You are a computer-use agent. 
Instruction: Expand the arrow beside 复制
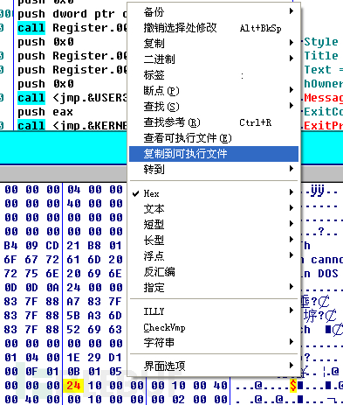pos(292,43)
